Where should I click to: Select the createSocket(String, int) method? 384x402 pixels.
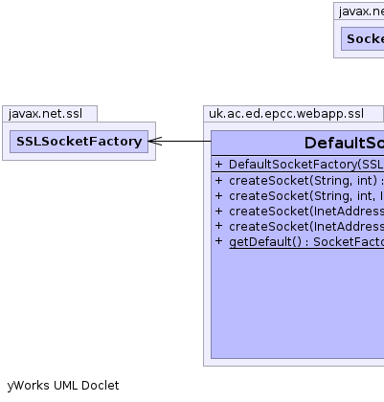coord(306,181)
